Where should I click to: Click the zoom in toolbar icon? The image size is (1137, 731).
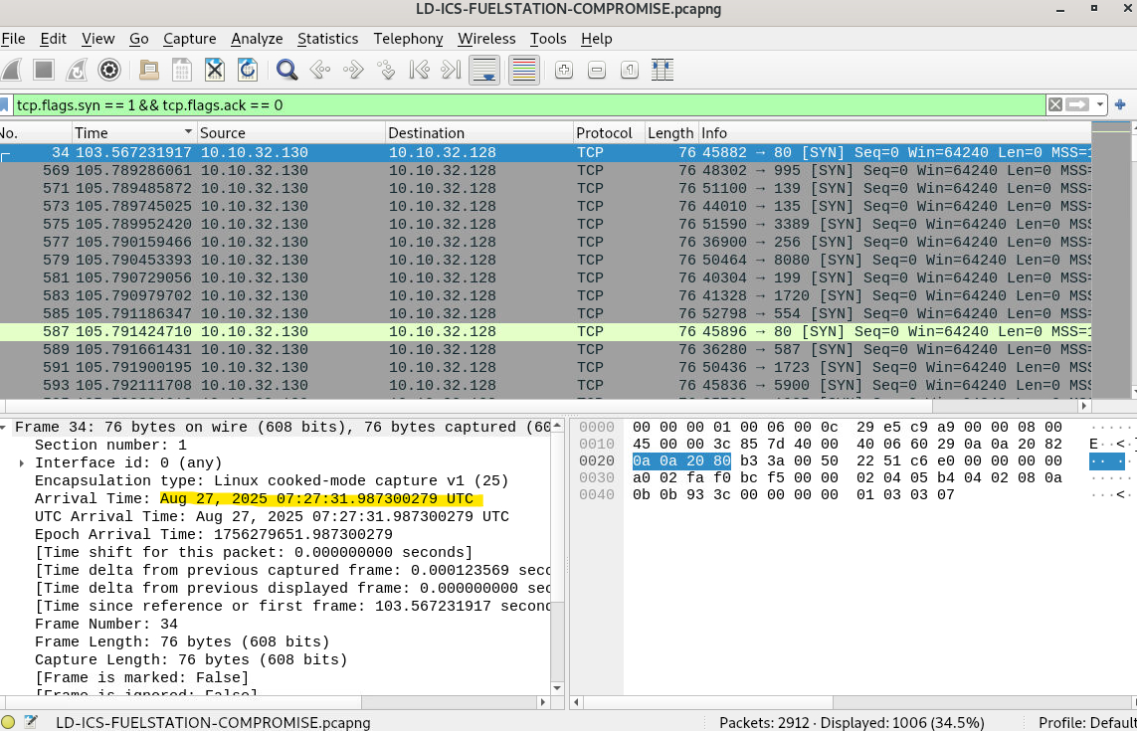pos(563,70)
